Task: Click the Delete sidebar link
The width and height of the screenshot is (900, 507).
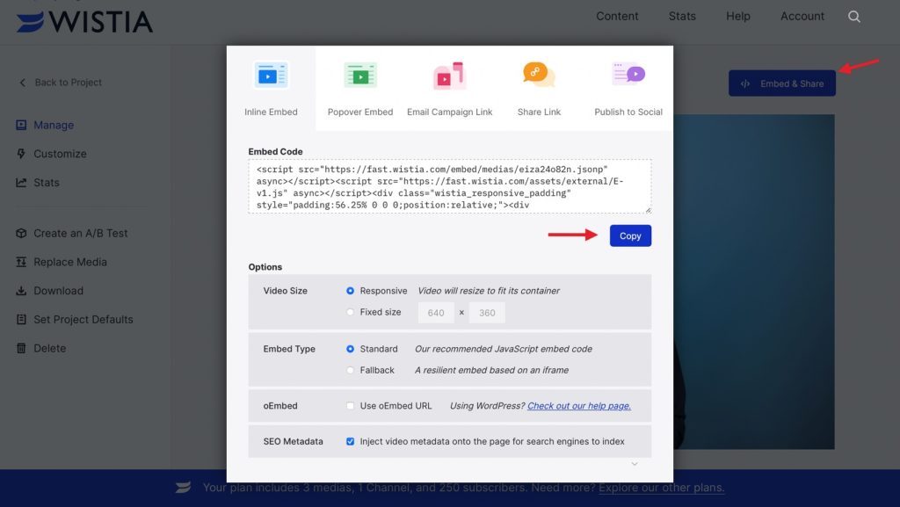Action: point(49,348)
